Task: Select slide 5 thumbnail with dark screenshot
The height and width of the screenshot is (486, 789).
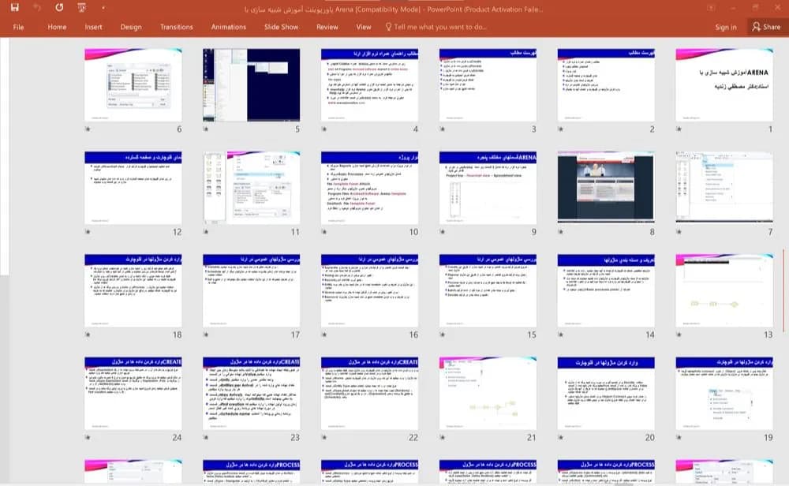Action: tap(251, 84)
